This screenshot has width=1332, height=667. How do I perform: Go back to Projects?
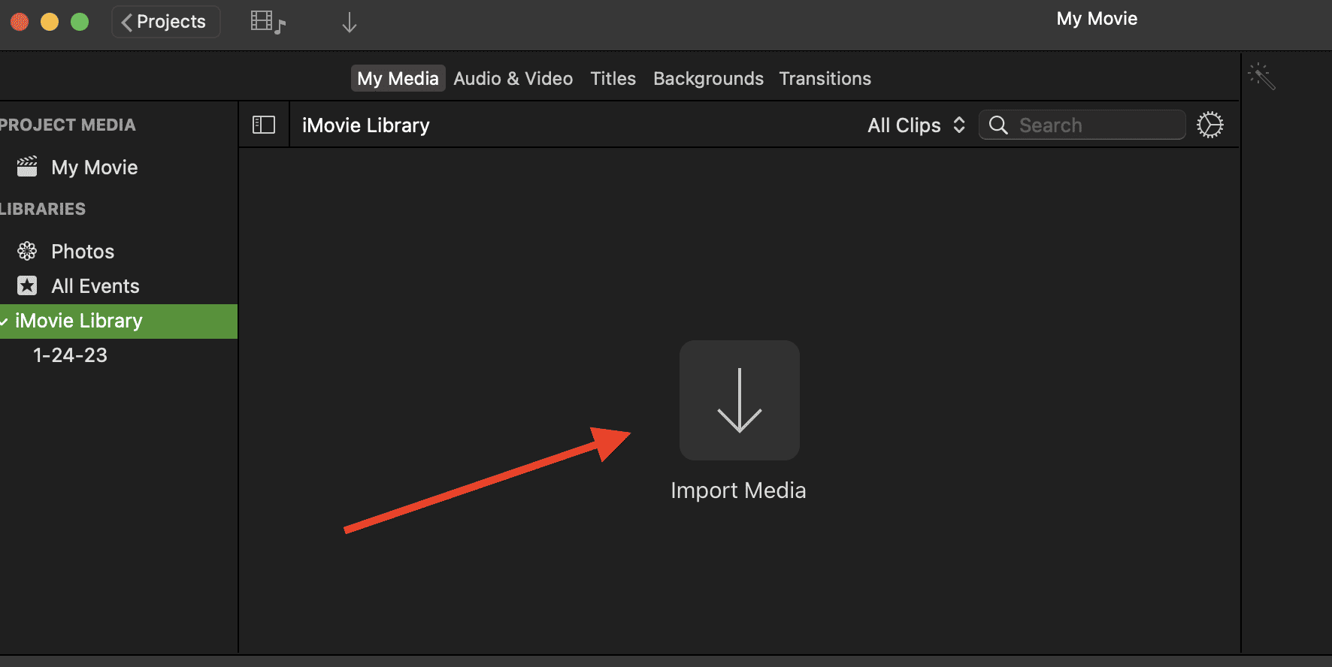pos(165,22)
